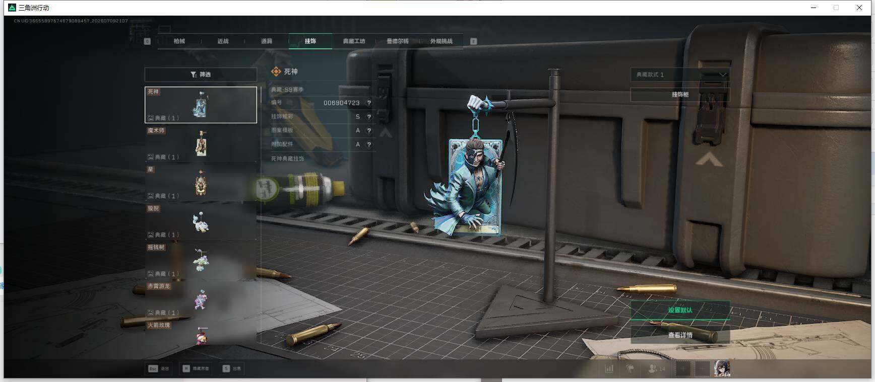Expand the 典藏款式 1 dropdown
Image resolution: width=875 pixels, height=382 pixels.
(x=679, y=74)
